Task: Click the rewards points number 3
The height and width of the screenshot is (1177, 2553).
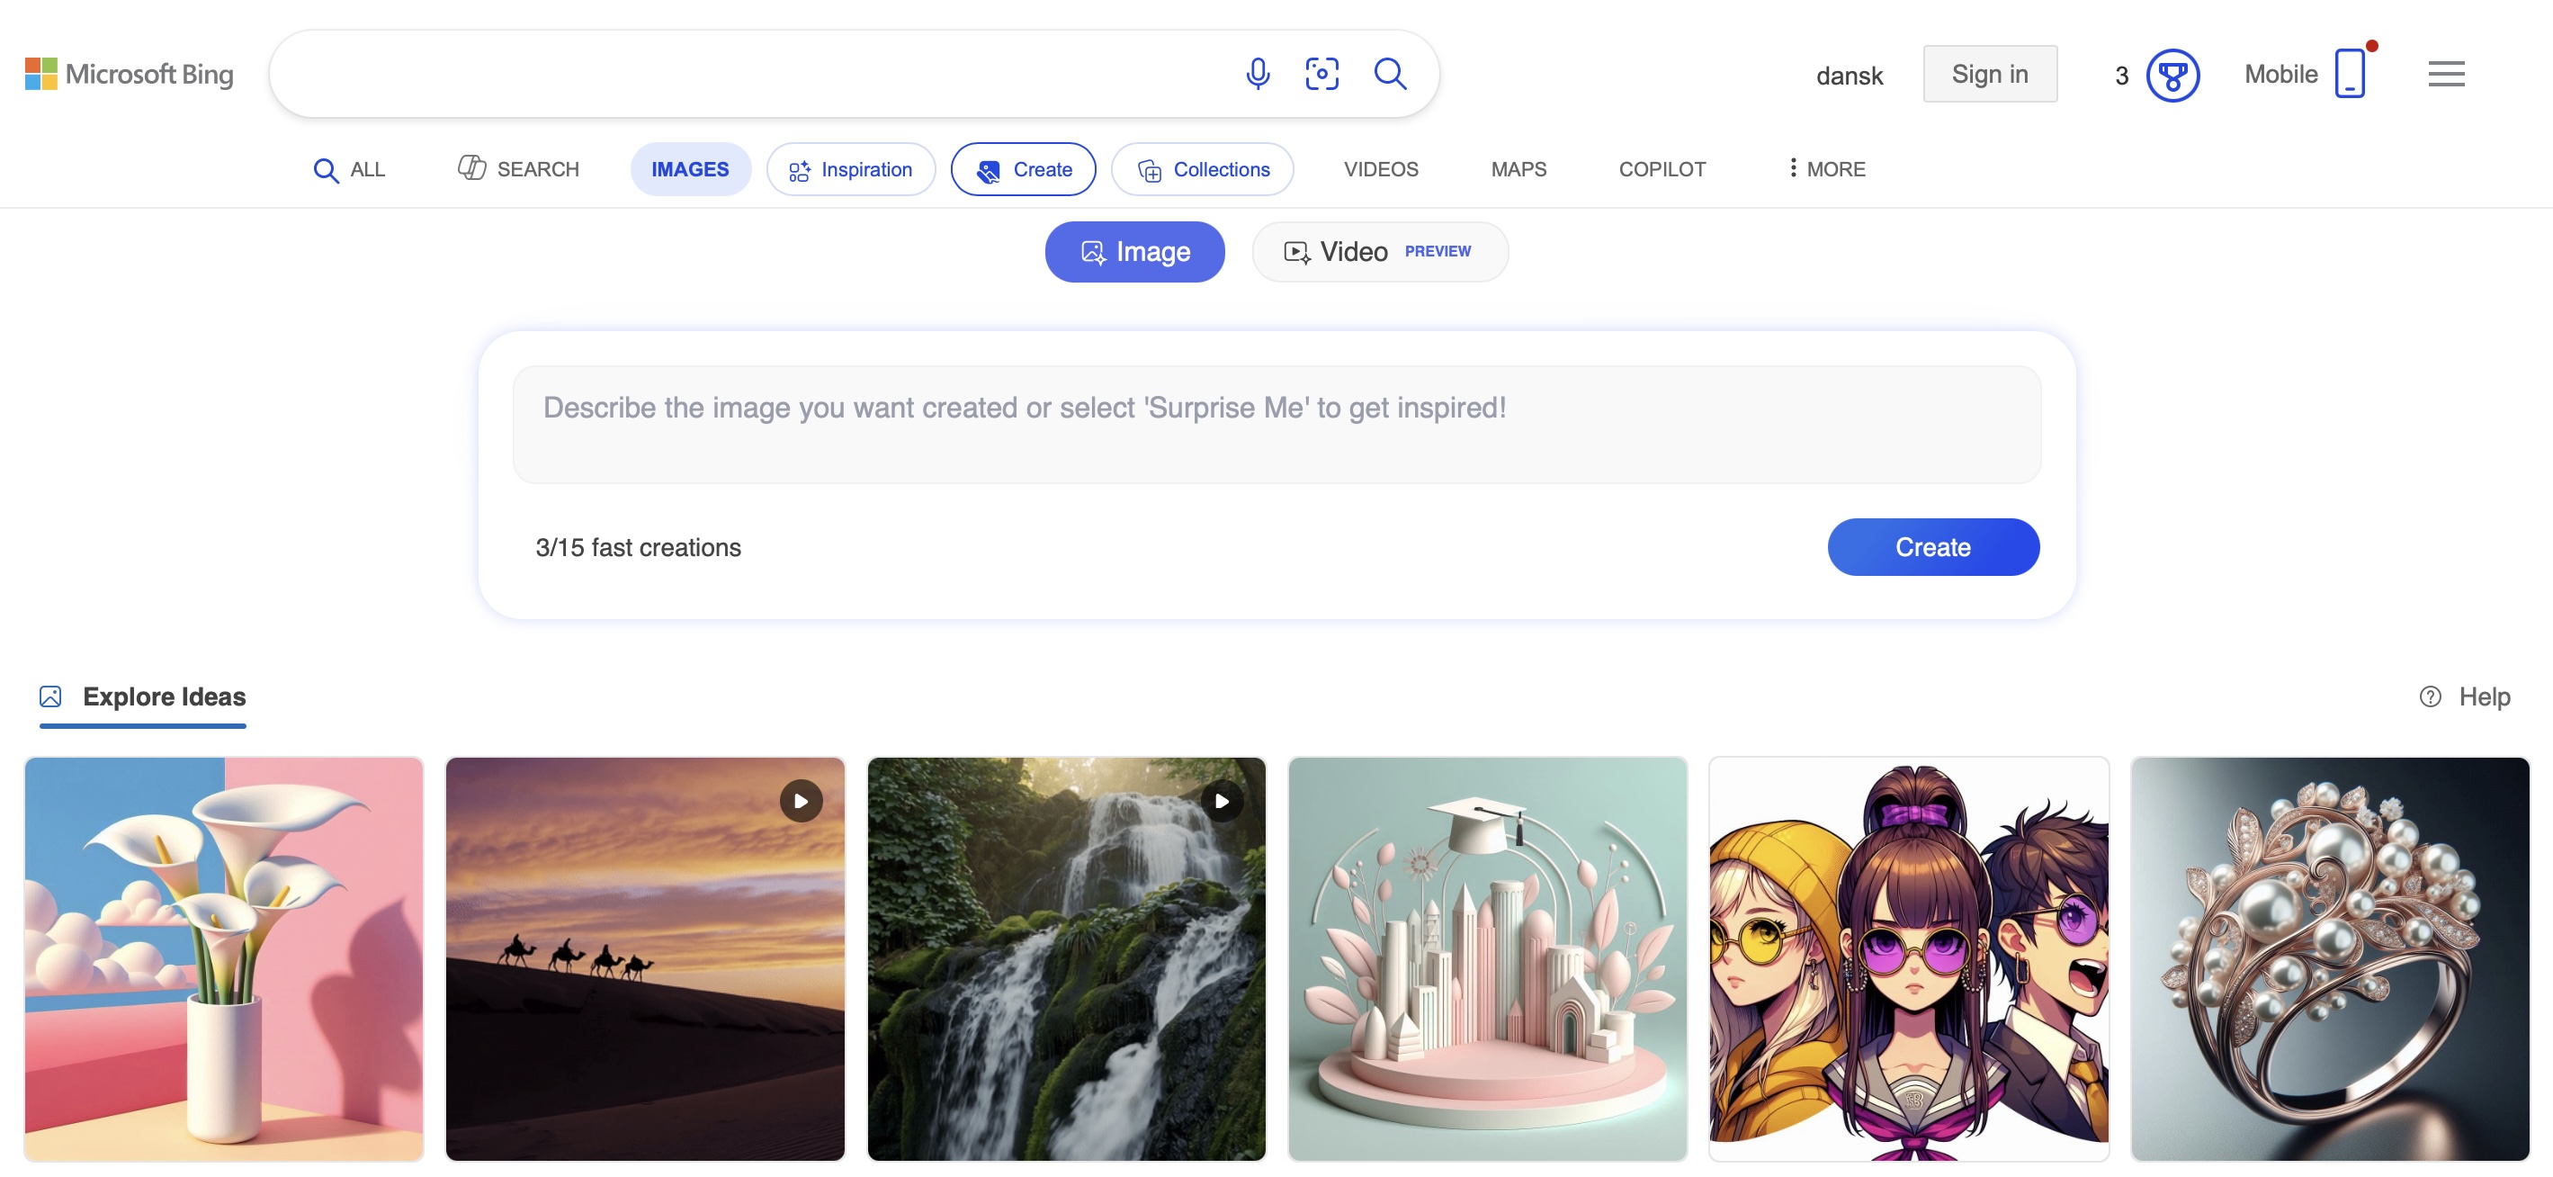Action: [2121, 76]
